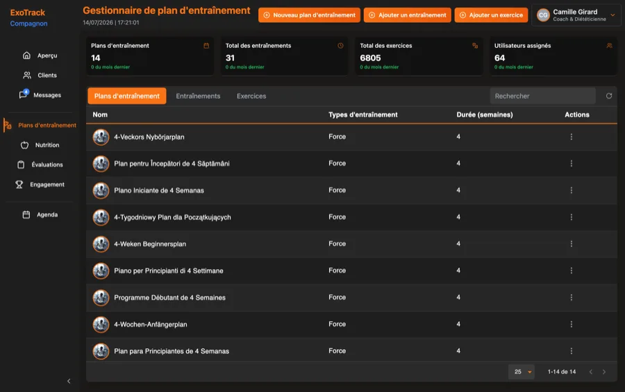The height and width of the screenshot is (392, 625).
Task: Switch to the Entraînements tab
Action: tap(198, 96)
